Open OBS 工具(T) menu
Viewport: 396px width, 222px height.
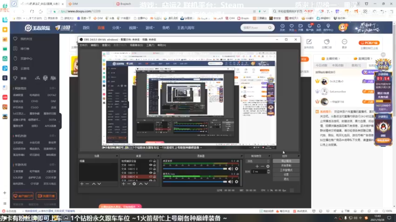150,45
